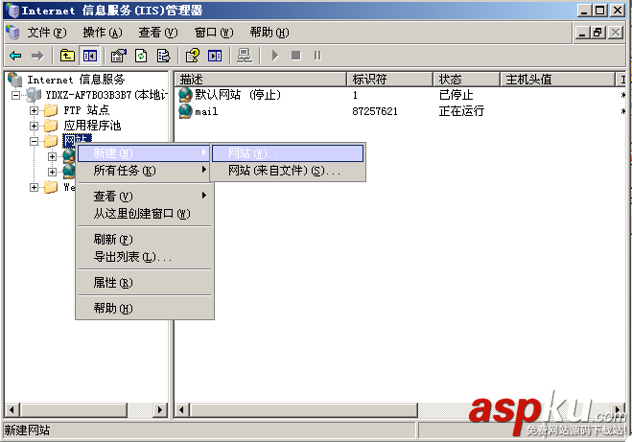Expand the second site under 网站
The height and width of the screenshot is (442, 632).
tap(52, 172)
